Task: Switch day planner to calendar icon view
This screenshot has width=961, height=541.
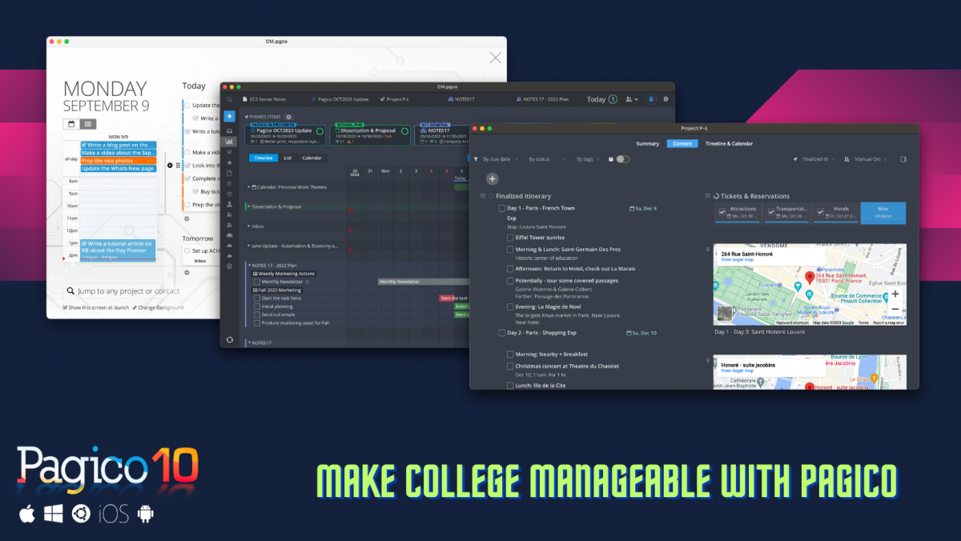Action: (x=71, y=124)
